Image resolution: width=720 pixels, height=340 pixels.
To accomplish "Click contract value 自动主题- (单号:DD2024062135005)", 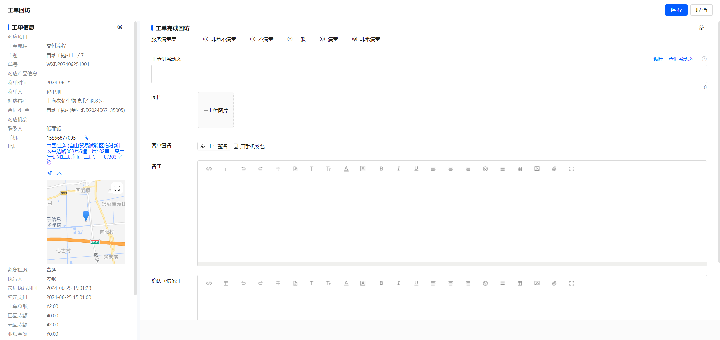I will [86, 110].
